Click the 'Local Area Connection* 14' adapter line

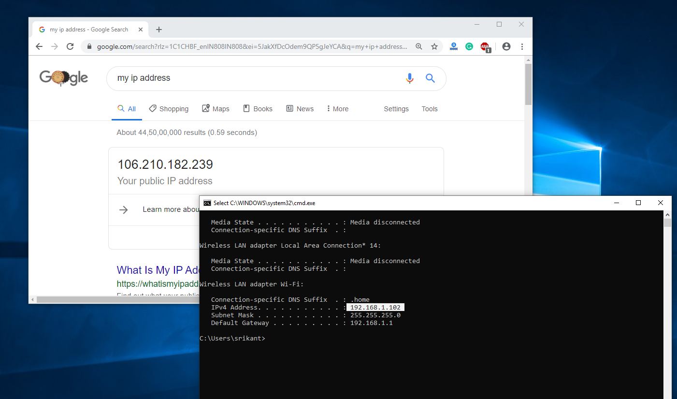(290, 246)
